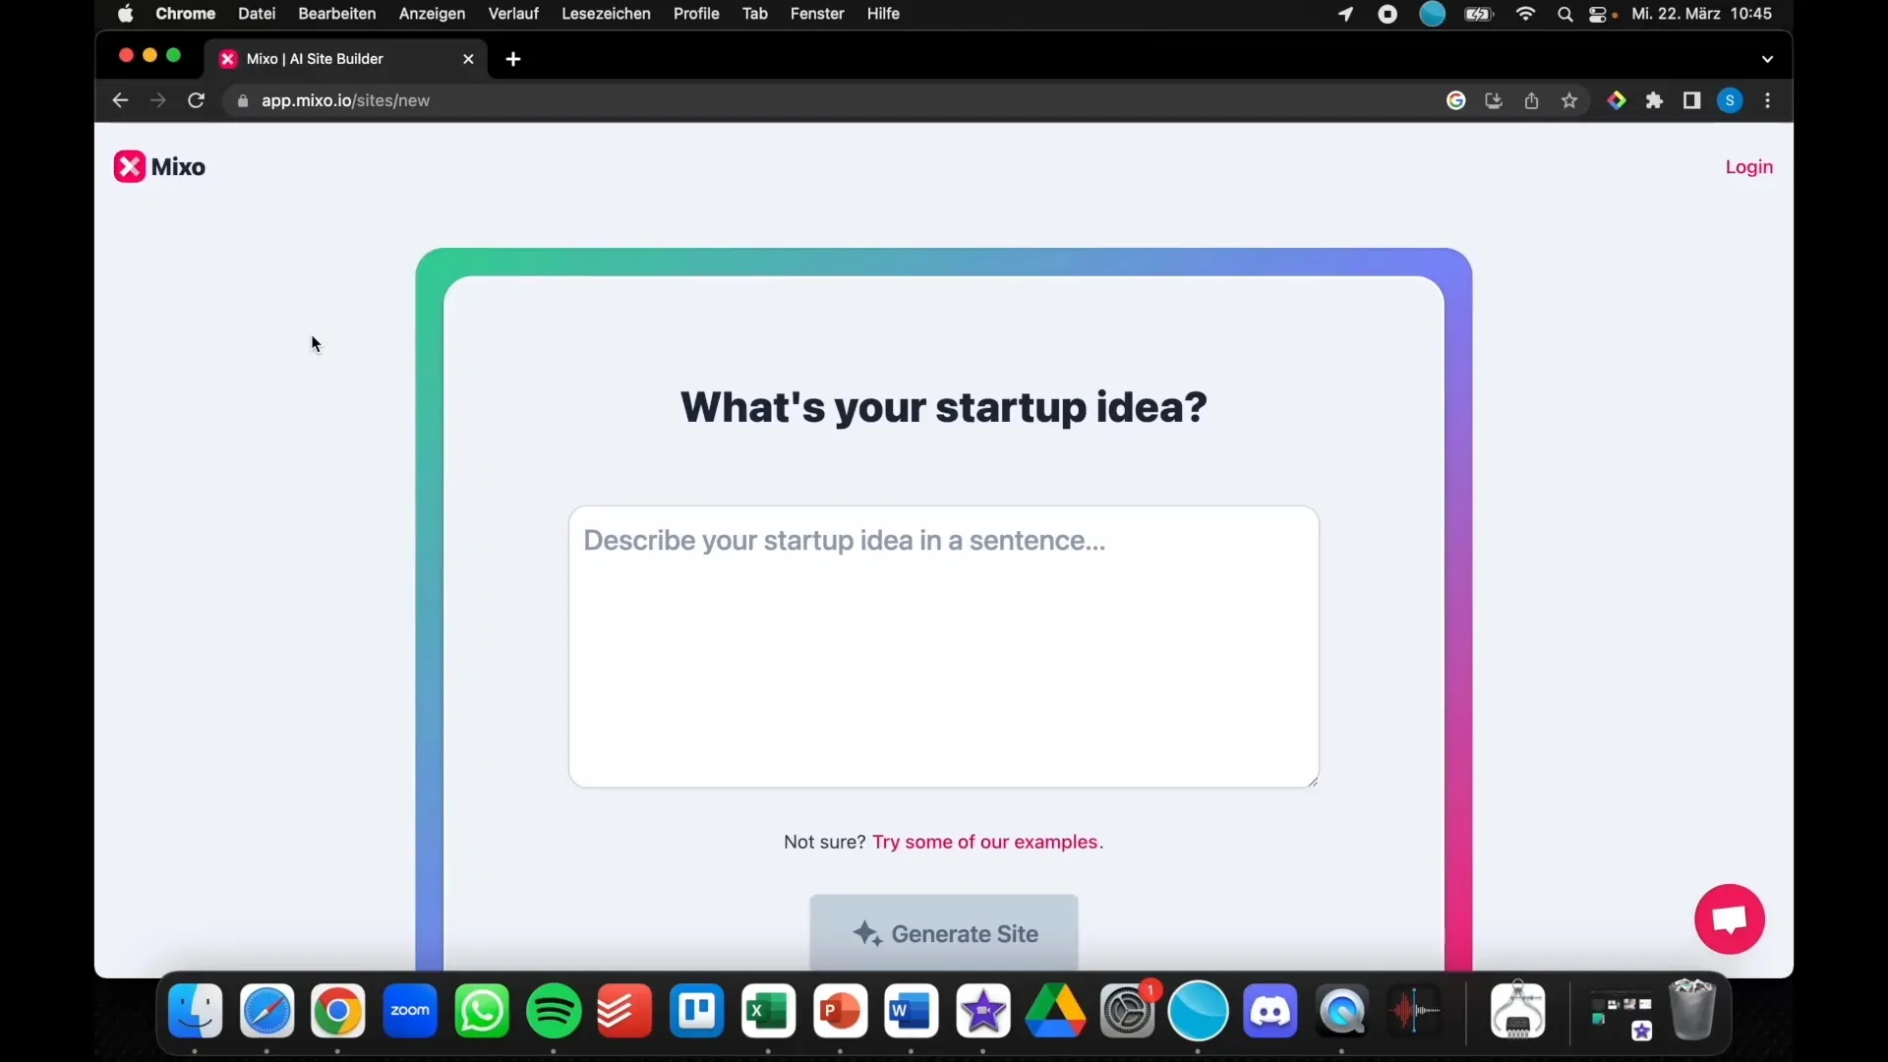Click the browser forward arrow
The height and width of the screenshot is (1062, 1888).
(157, 100)
